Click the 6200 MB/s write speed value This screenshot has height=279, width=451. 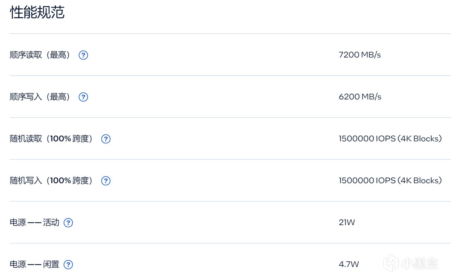click(x=360, y=97)
